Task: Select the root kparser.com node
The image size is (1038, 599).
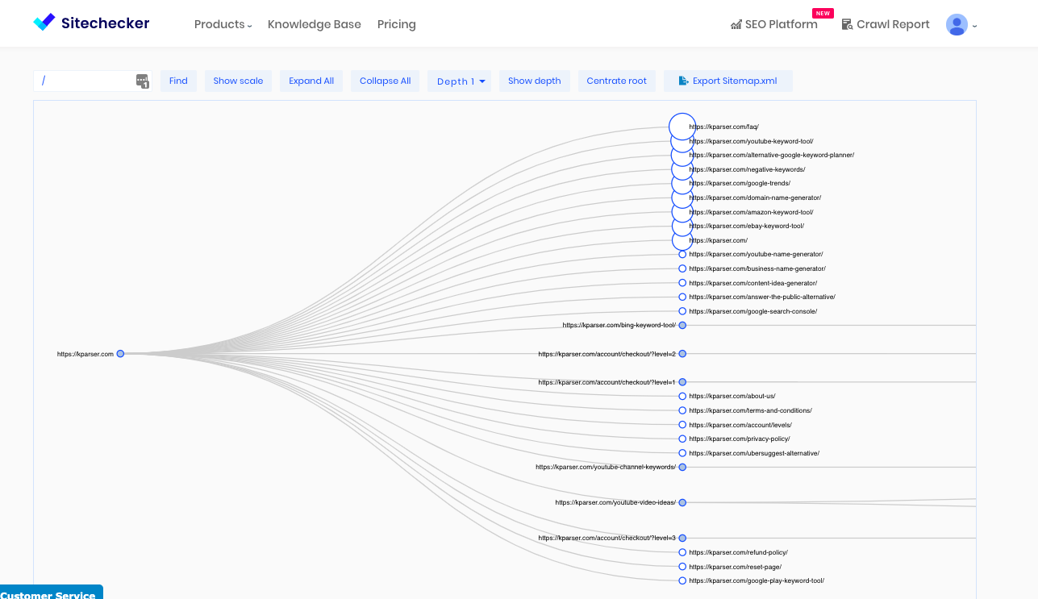Action: coord(120,353)
